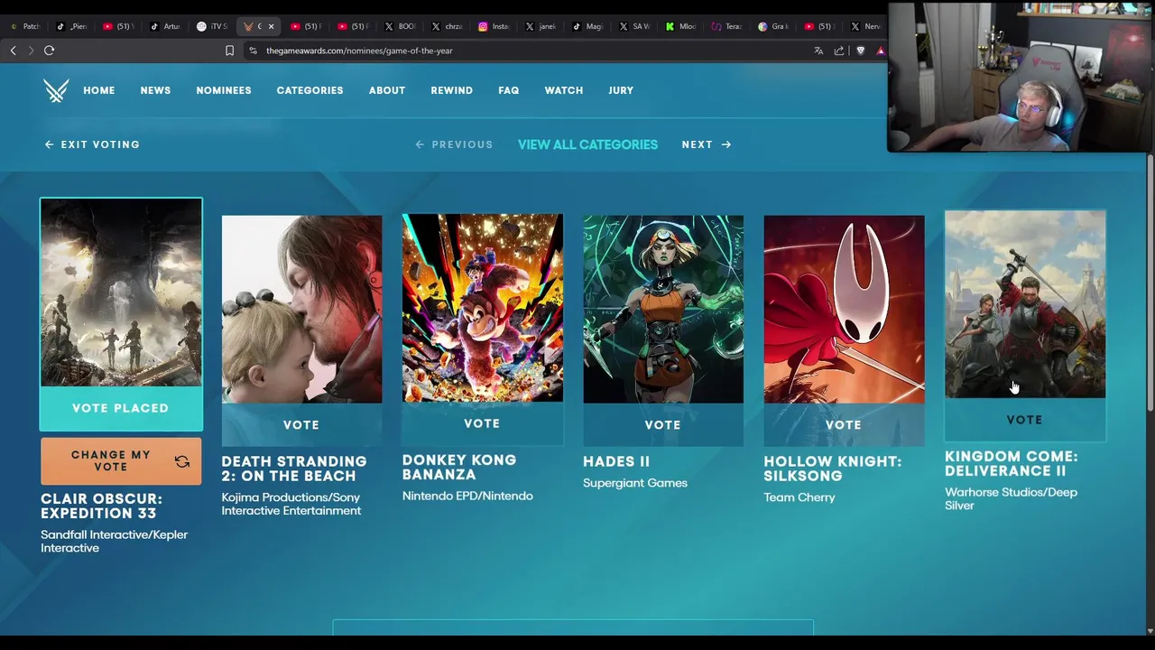1155x650 pixels.
Task: Click the 'Donkey Kong Bananza' title text
Action: (x=459, y=467)
